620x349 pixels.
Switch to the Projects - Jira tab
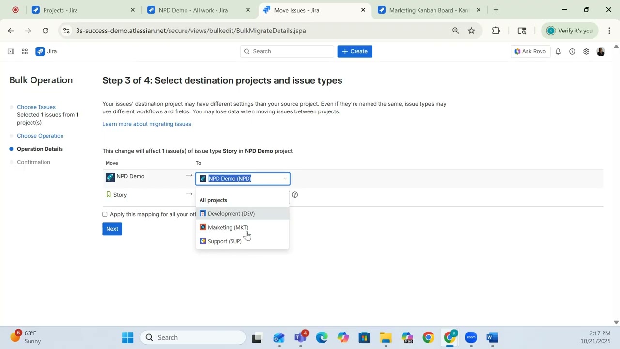(83, 10)
